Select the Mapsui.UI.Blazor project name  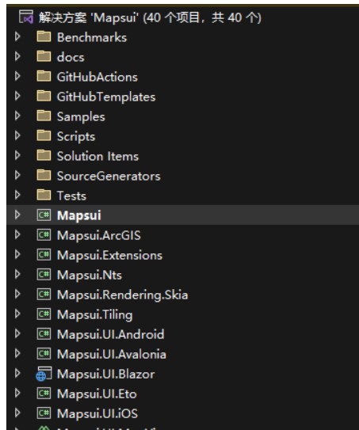(106, 374)
